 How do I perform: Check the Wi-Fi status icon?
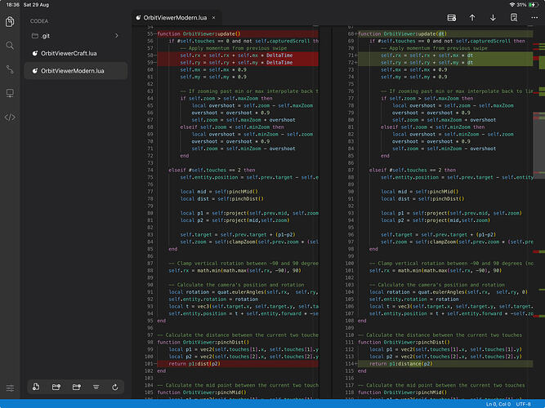tap(511, 5)
